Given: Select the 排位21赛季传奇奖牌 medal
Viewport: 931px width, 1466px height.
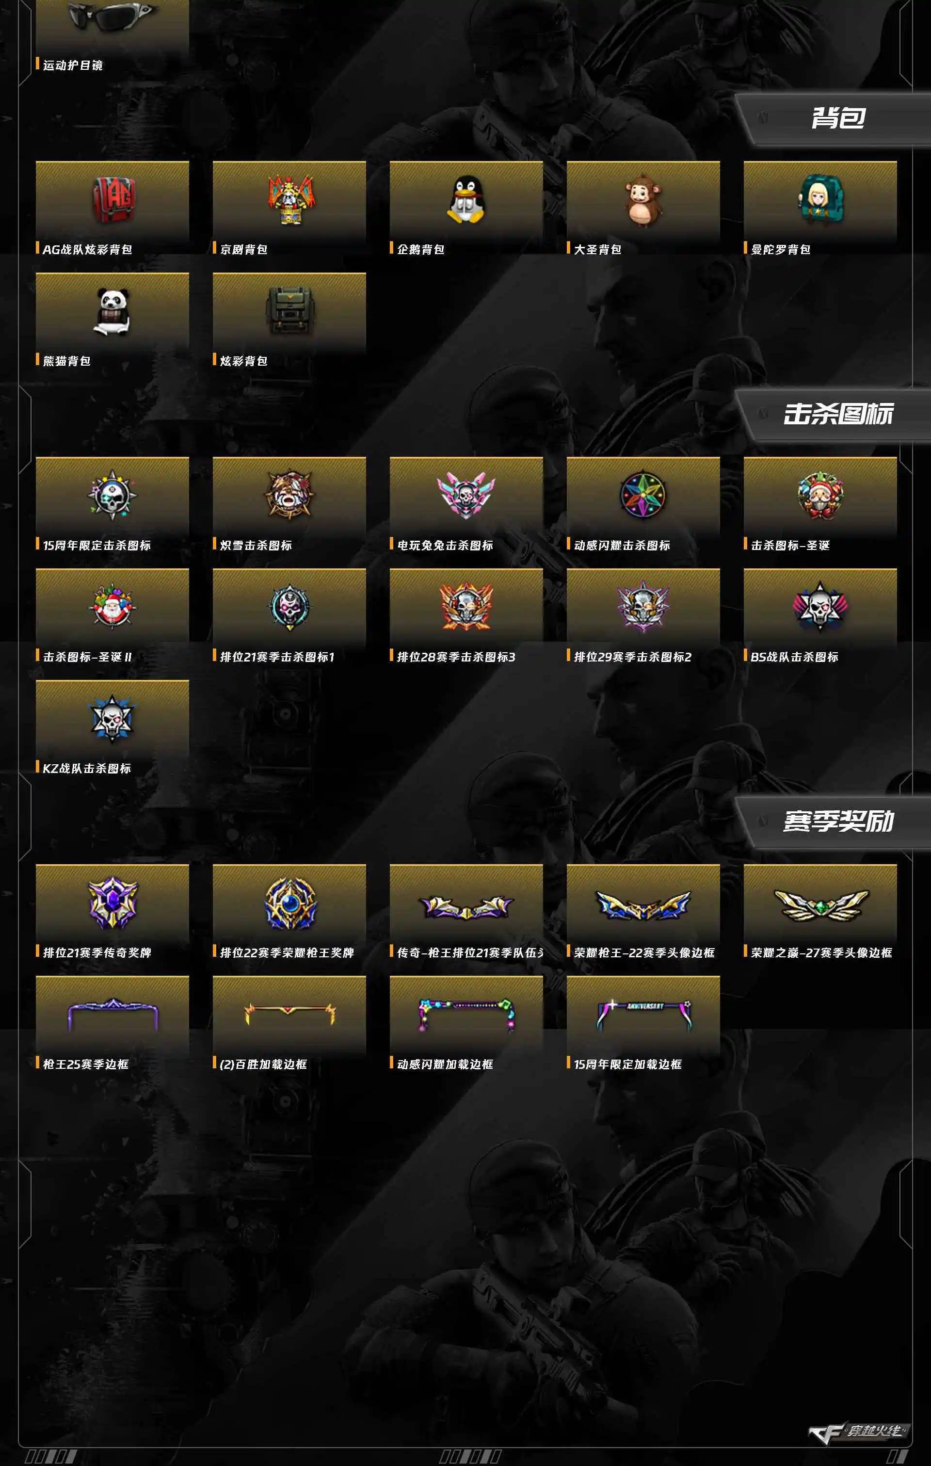Looking at the screenshot, I should [x=112, y=903].
